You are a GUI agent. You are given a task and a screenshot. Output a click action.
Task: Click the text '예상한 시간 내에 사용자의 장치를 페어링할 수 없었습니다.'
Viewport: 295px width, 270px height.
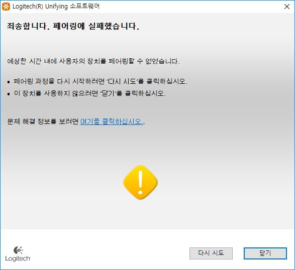click(93, 61)
